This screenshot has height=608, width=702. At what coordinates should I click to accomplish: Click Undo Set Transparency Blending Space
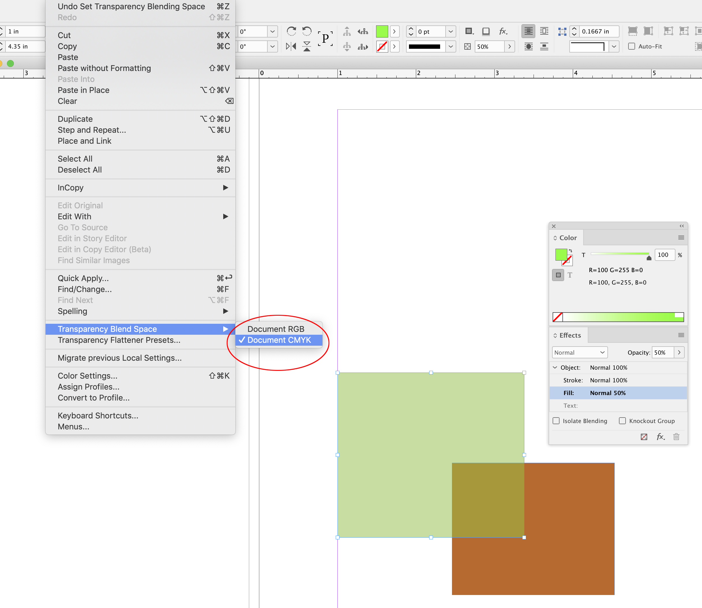131,6
